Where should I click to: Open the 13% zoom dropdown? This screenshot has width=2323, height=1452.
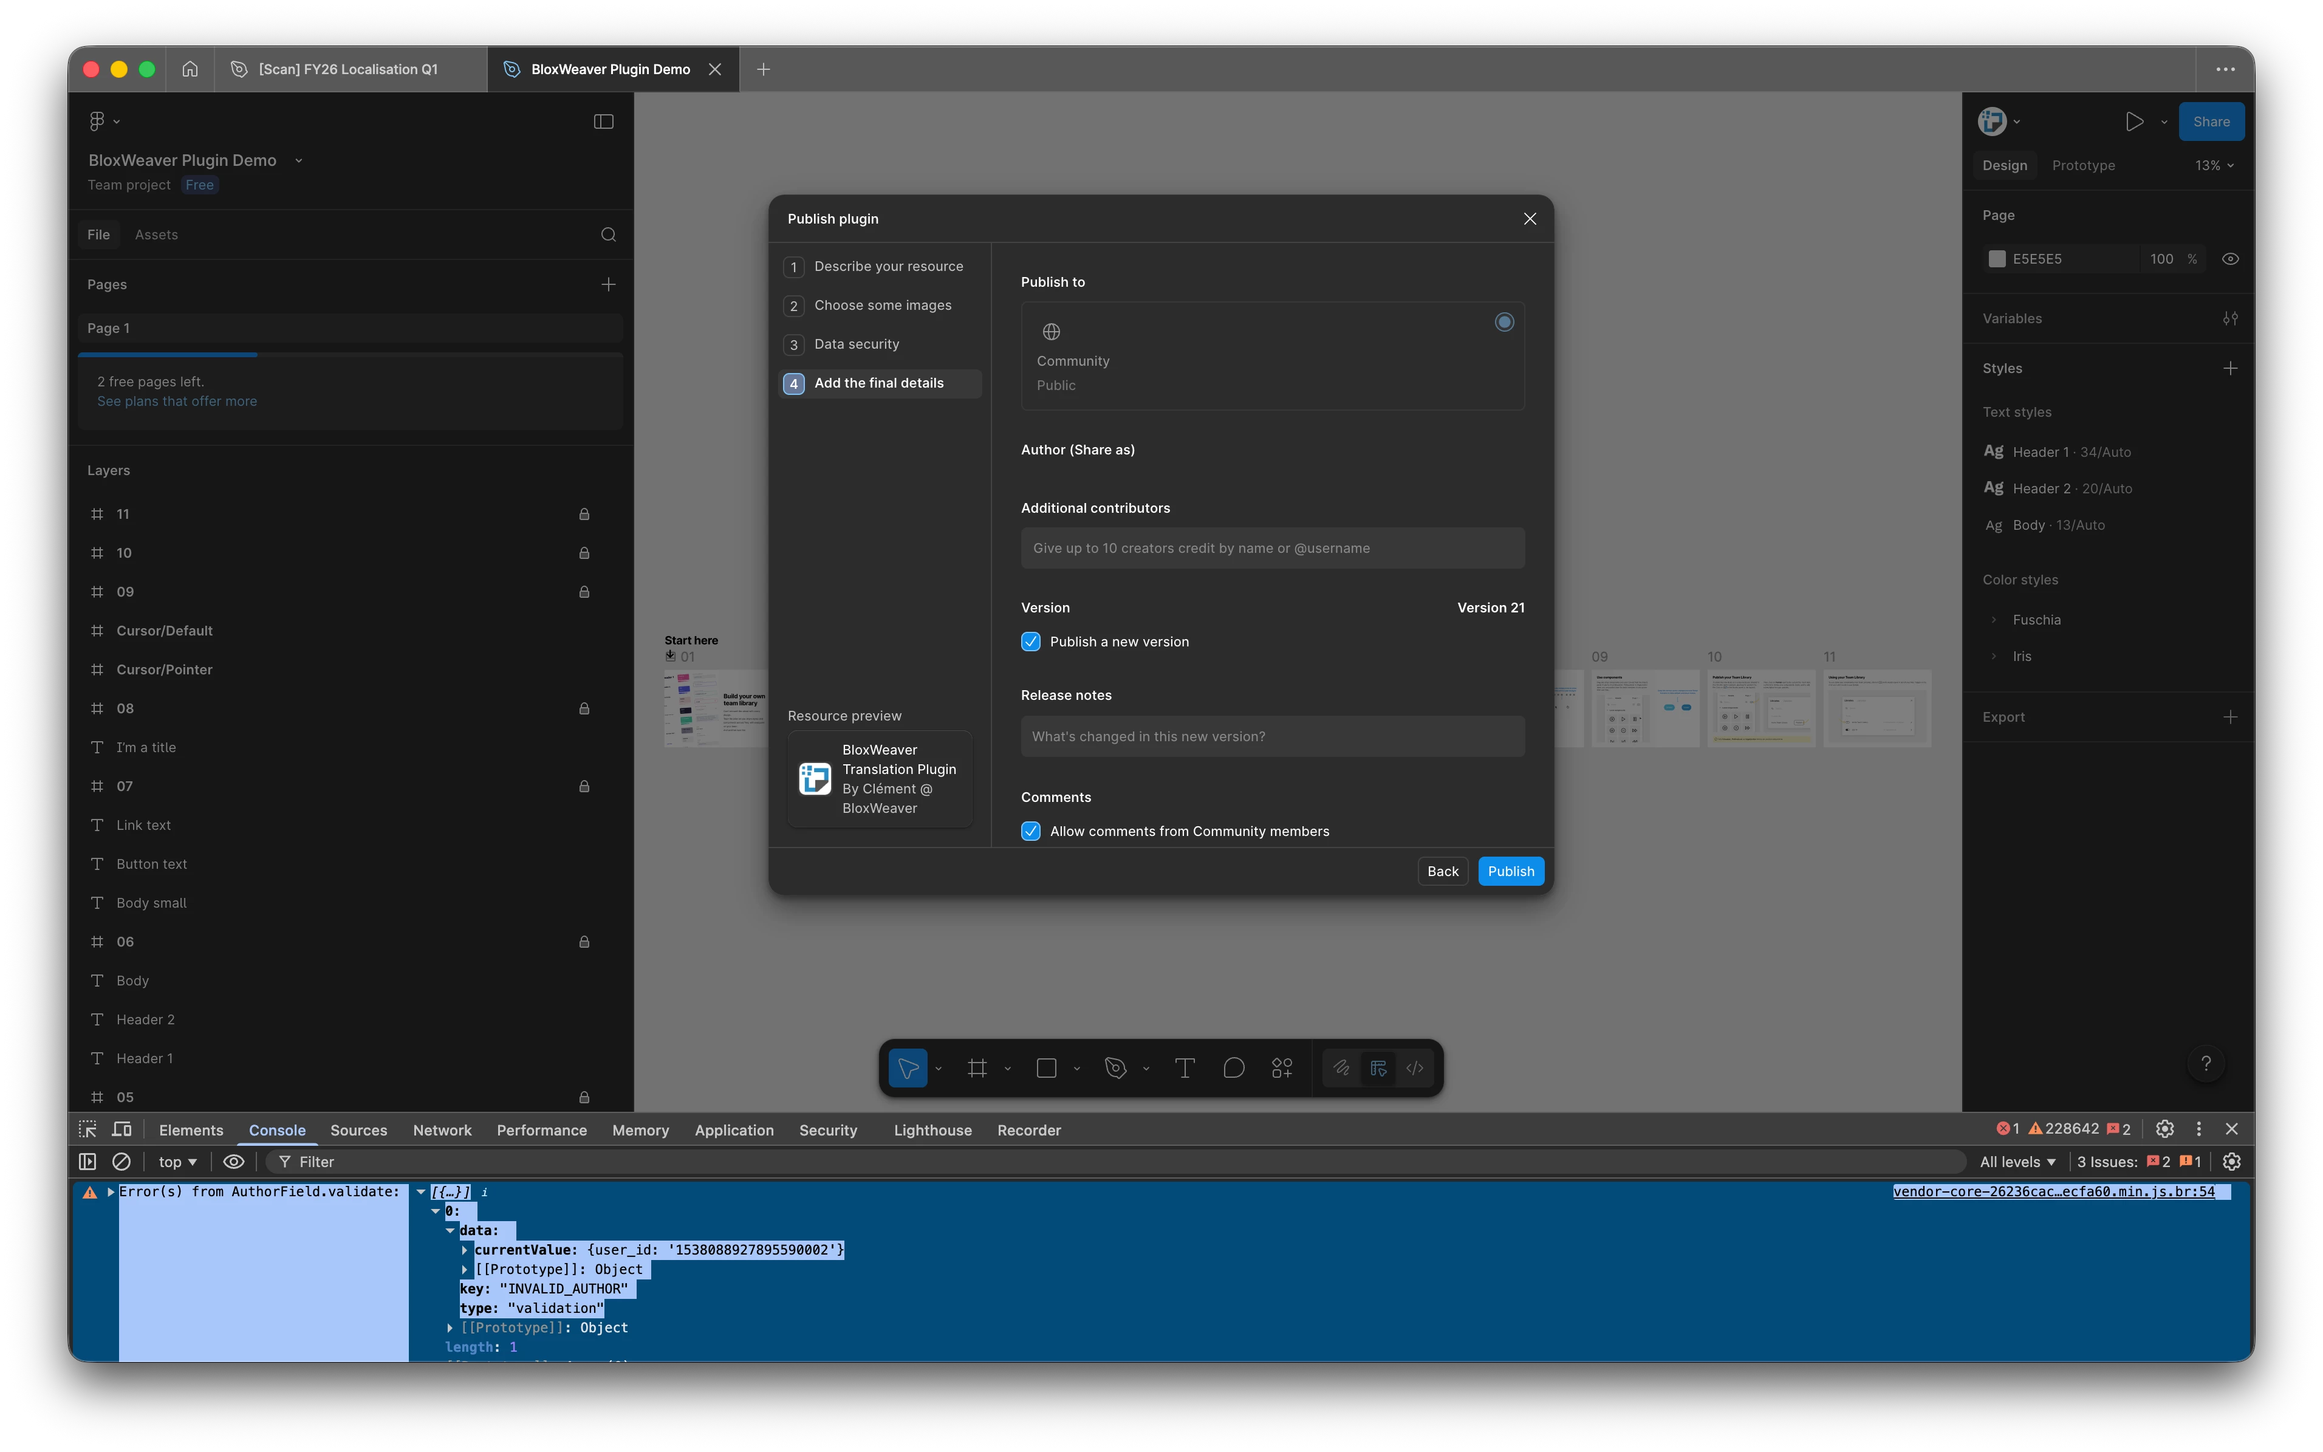[x=2214, y=165]
